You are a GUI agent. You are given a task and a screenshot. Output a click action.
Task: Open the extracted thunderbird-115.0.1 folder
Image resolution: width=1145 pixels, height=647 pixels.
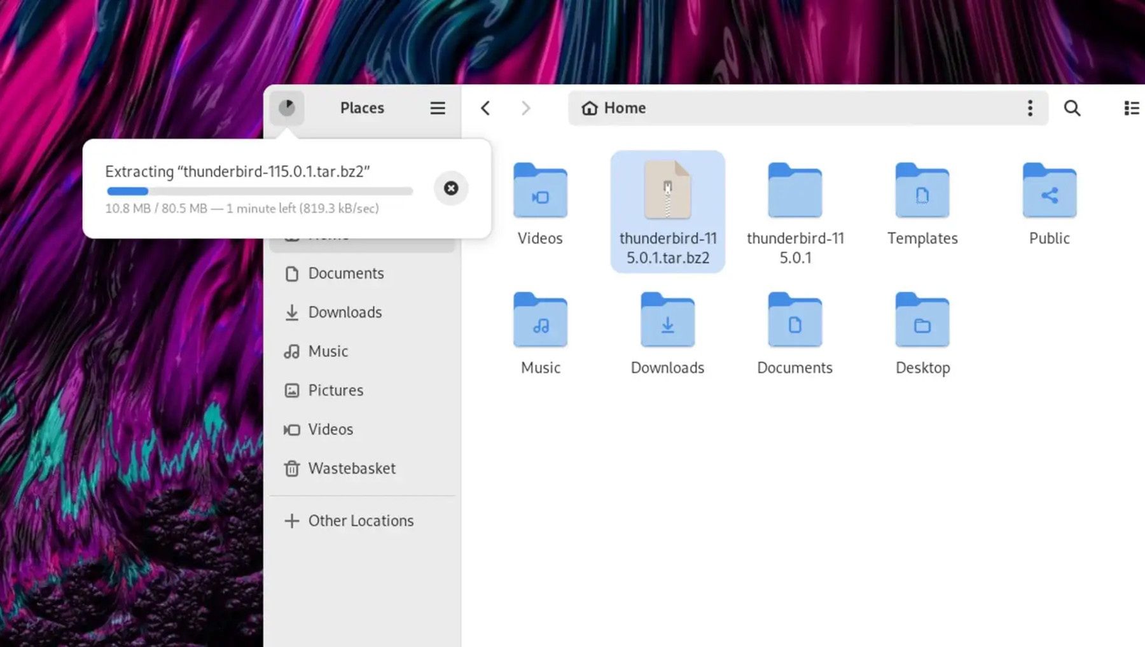pos(795,191)
